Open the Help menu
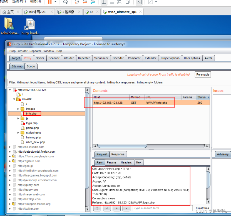 point(59,51)
